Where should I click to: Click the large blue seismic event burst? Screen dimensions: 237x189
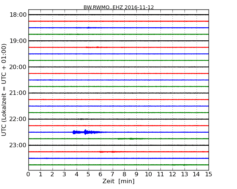point(88,132)
